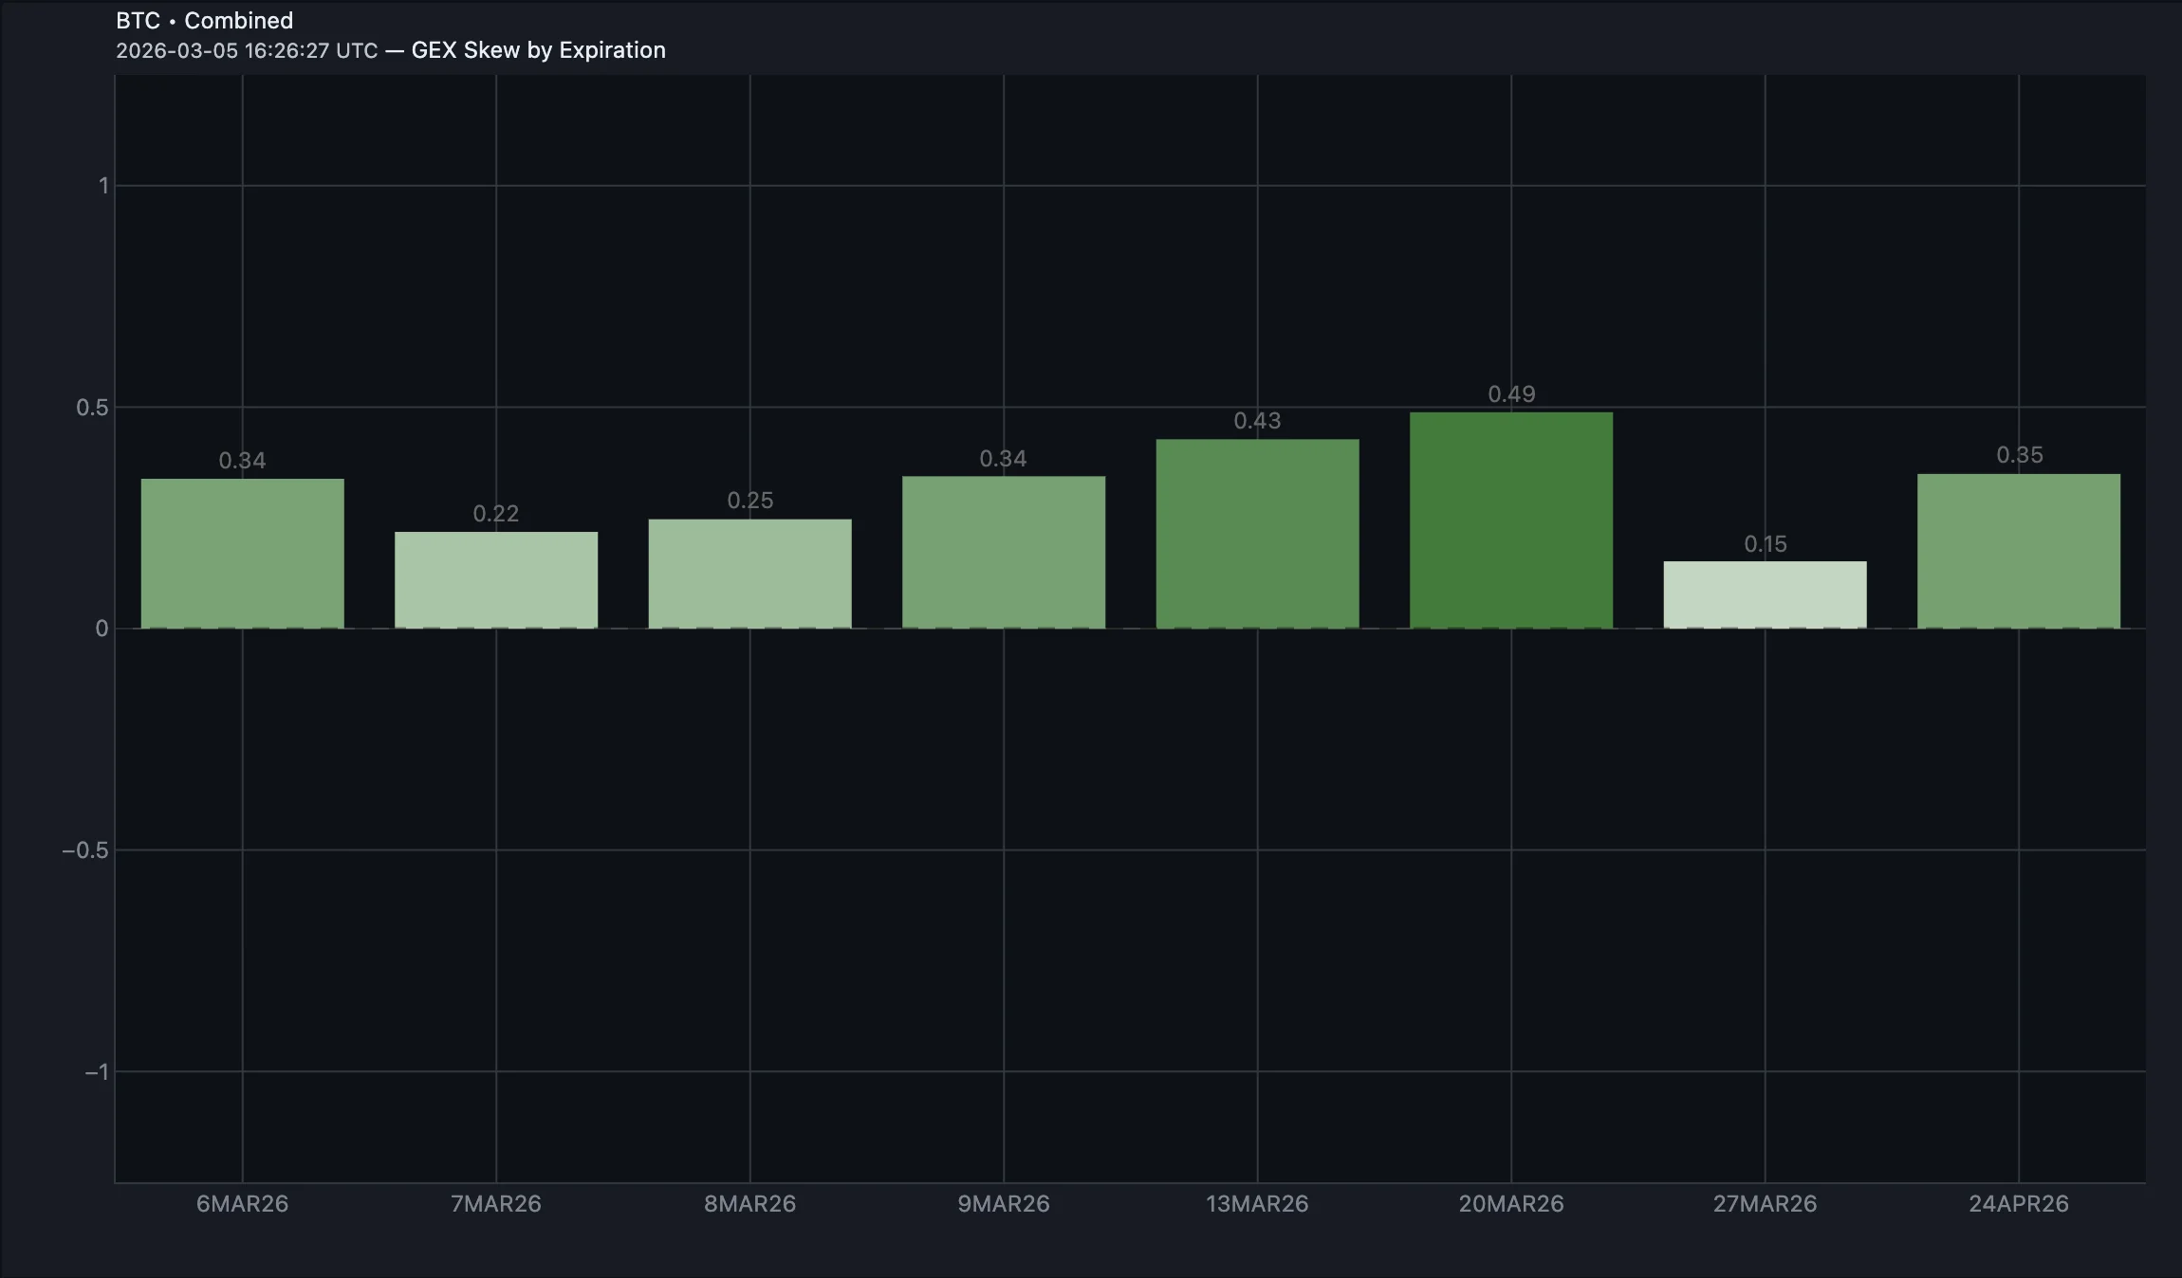
Task: Select the 6MAR26 skew bar
Action: click(x=243, y=550)
